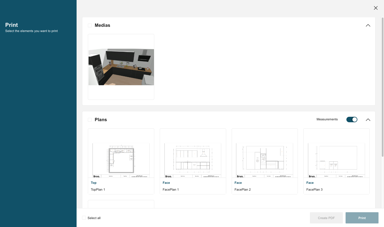Close the Print dialog
The width and height of the screenshot is (384, 227).
[x=375, y=8]
